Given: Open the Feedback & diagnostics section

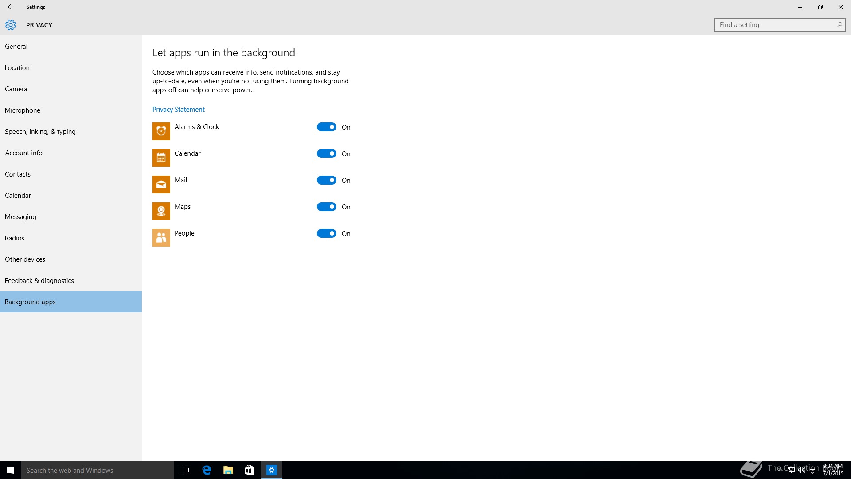Looking at the screenshot, I should click(39, 281).
